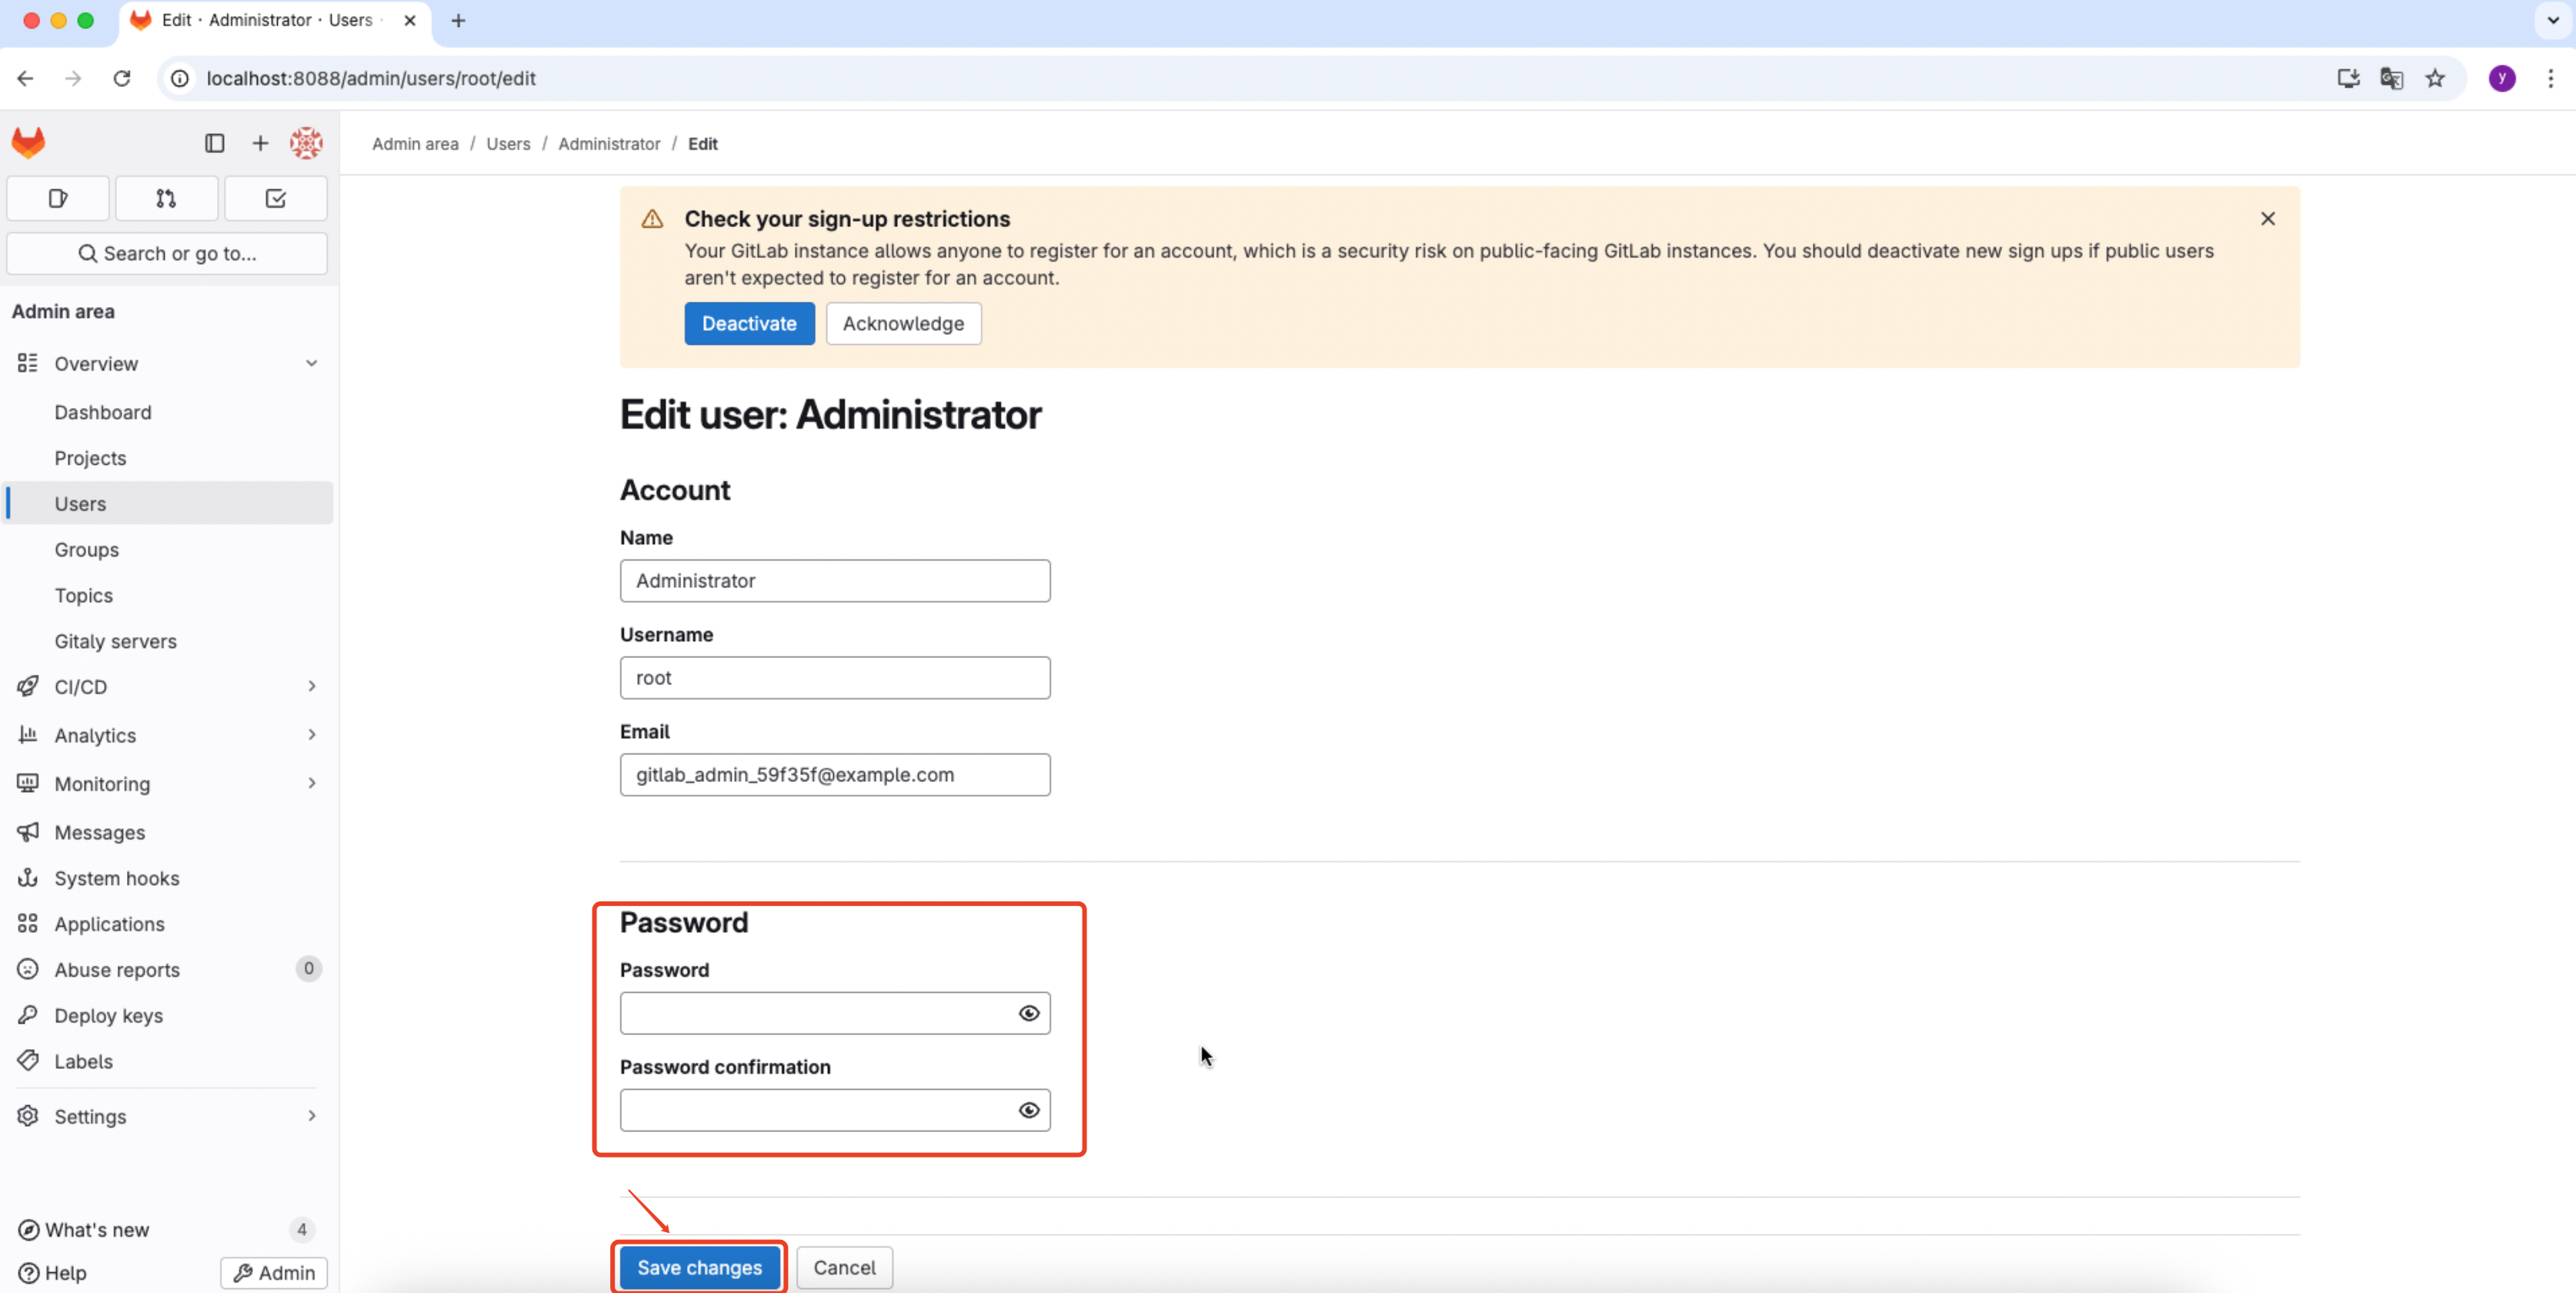Navigate to Gitaly servers in sidebar
This screenshot has height=1293, width=2576.
point(116,641)
